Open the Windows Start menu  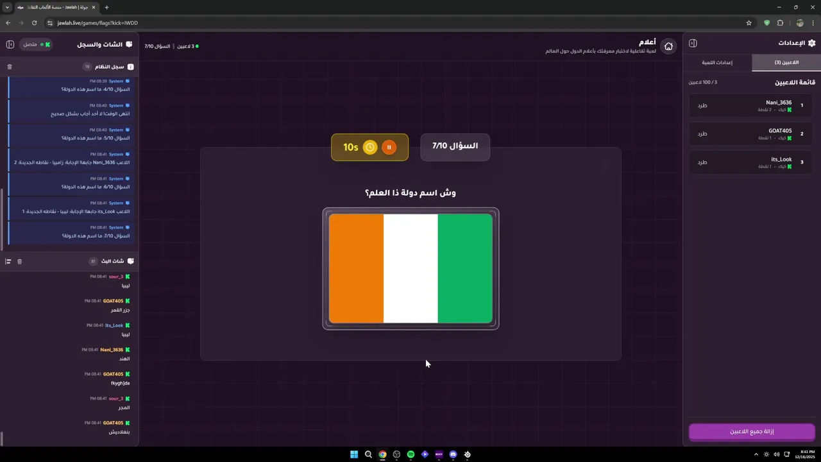pos(354,454)
